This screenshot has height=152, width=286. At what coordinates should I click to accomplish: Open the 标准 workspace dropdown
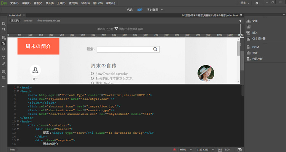click(x=244, y=3)
